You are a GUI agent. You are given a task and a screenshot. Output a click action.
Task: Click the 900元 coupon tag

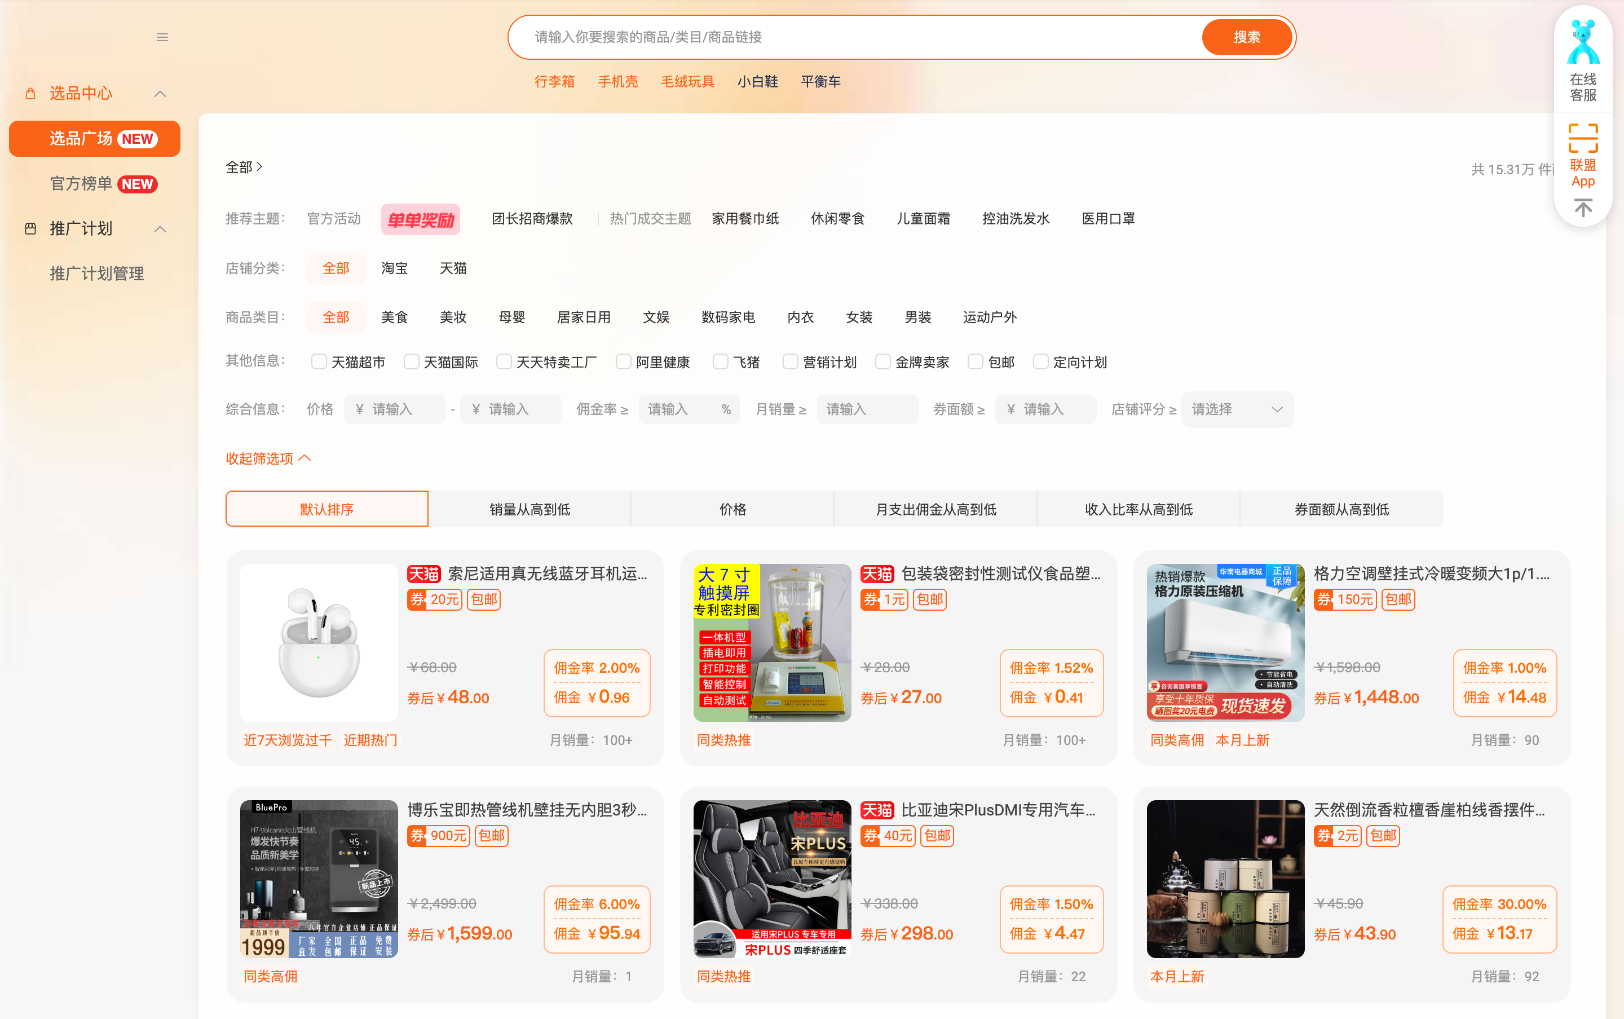tap(439, 836)
